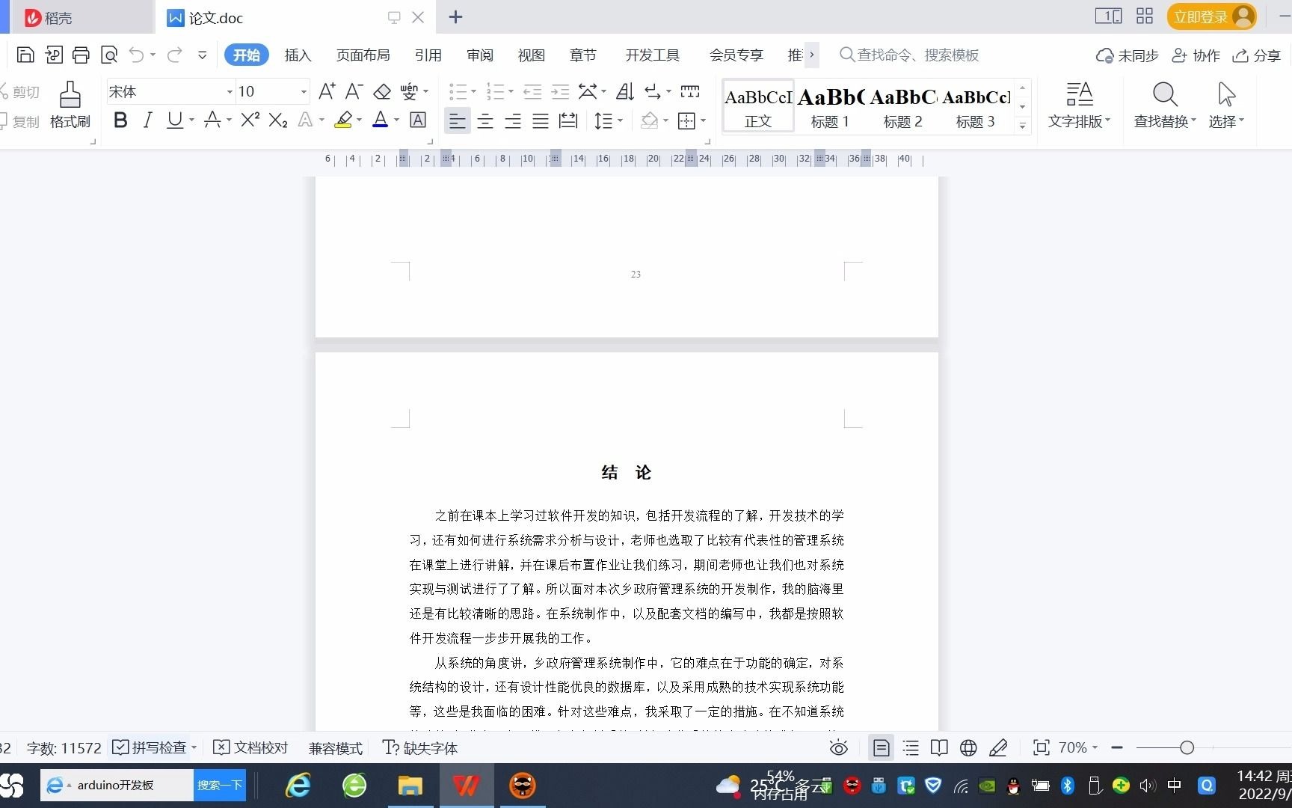Open Internet Explorer from taskbar
Screen dimensions: 1292x808
[x=298, y=786]
